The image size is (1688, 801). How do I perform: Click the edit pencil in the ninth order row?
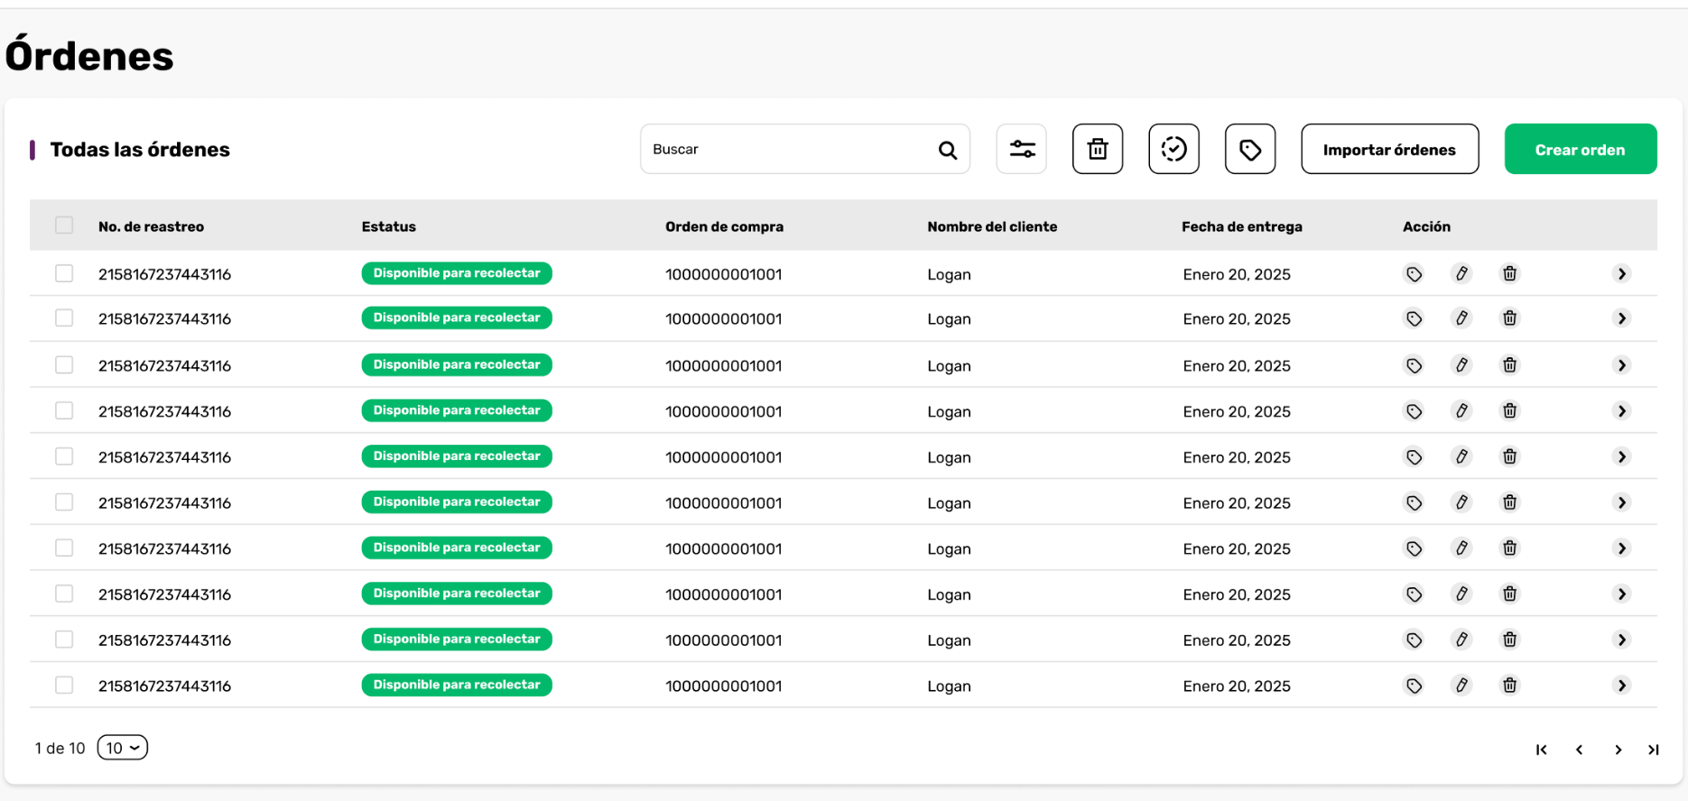(1461, 640)
